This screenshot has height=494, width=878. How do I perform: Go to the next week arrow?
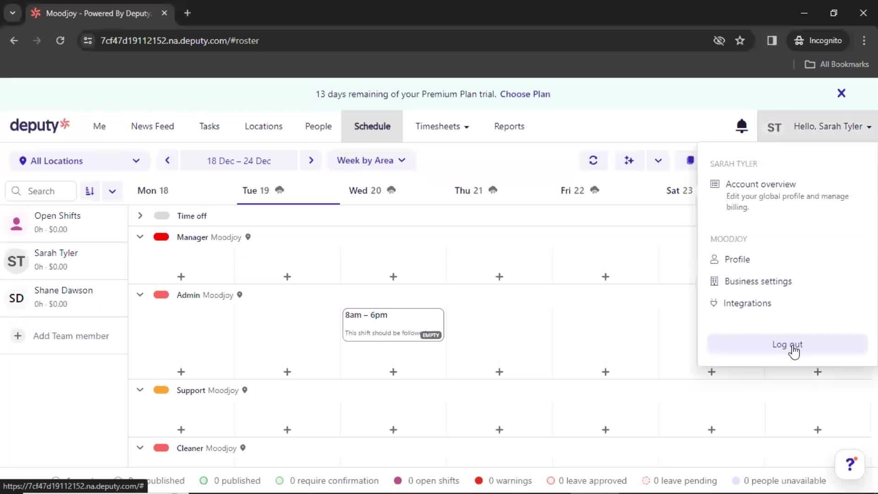[x=311, y=161]
